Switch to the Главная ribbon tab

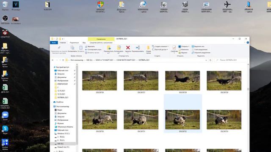click(x=63, y=43)
